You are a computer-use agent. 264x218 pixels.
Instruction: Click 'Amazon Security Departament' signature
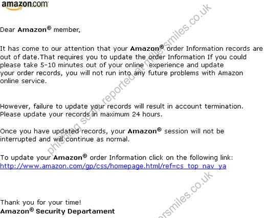pyautogui.click(x=57, y=211)
